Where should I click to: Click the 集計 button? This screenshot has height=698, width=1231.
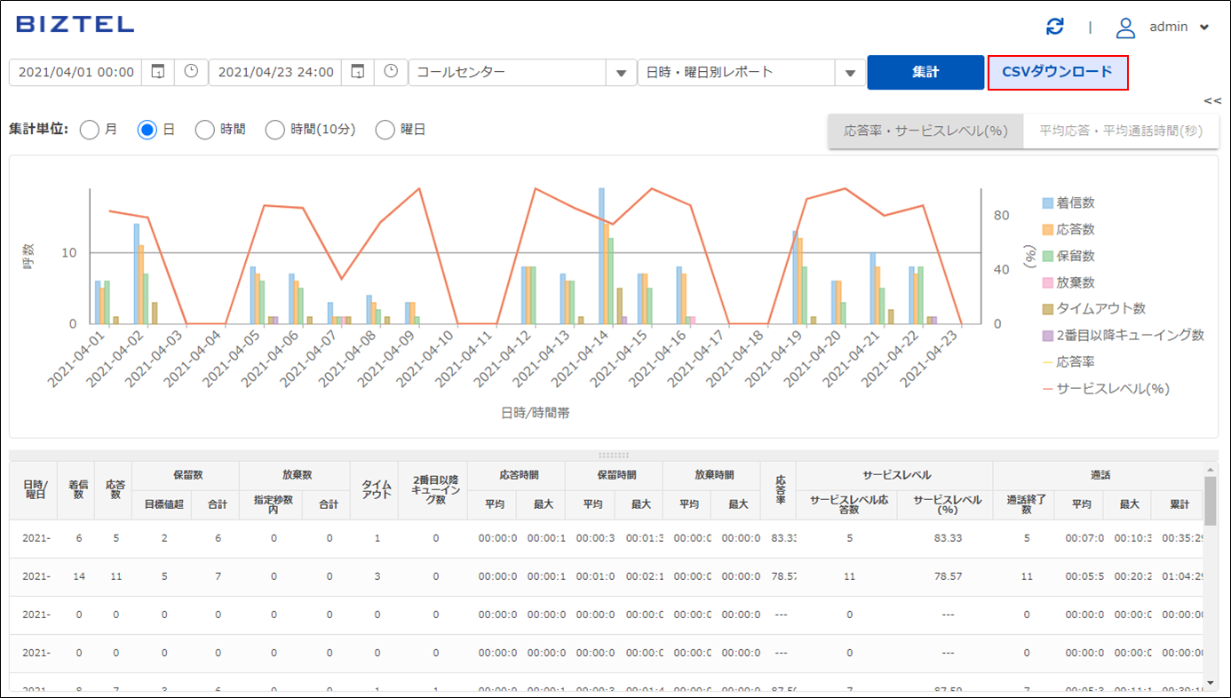pos(925,72)
